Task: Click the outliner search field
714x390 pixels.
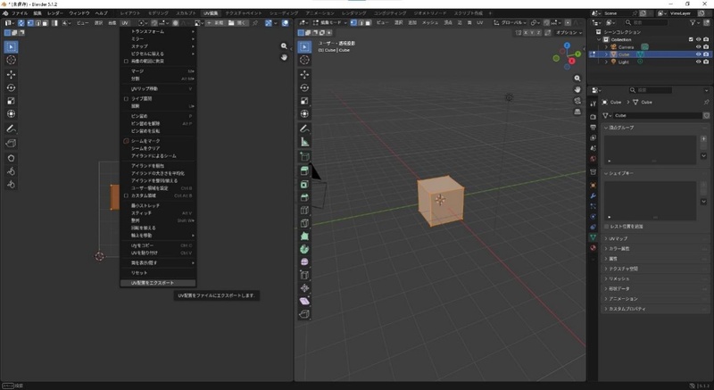Action: [646, 22]
